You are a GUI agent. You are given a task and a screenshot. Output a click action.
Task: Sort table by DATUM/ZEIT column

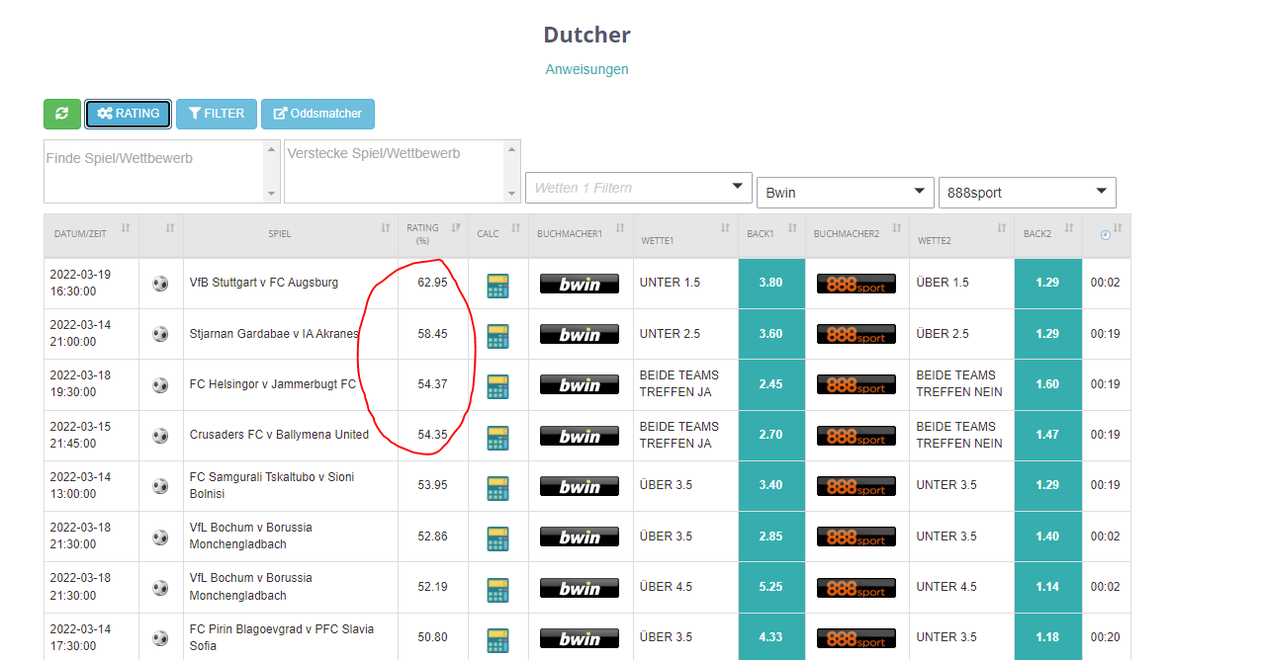pos(91,234)
